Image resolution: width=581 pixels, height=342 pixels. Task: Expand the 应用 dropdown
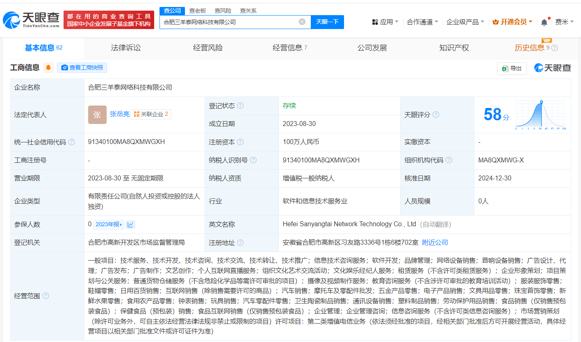tap(385, 22)
